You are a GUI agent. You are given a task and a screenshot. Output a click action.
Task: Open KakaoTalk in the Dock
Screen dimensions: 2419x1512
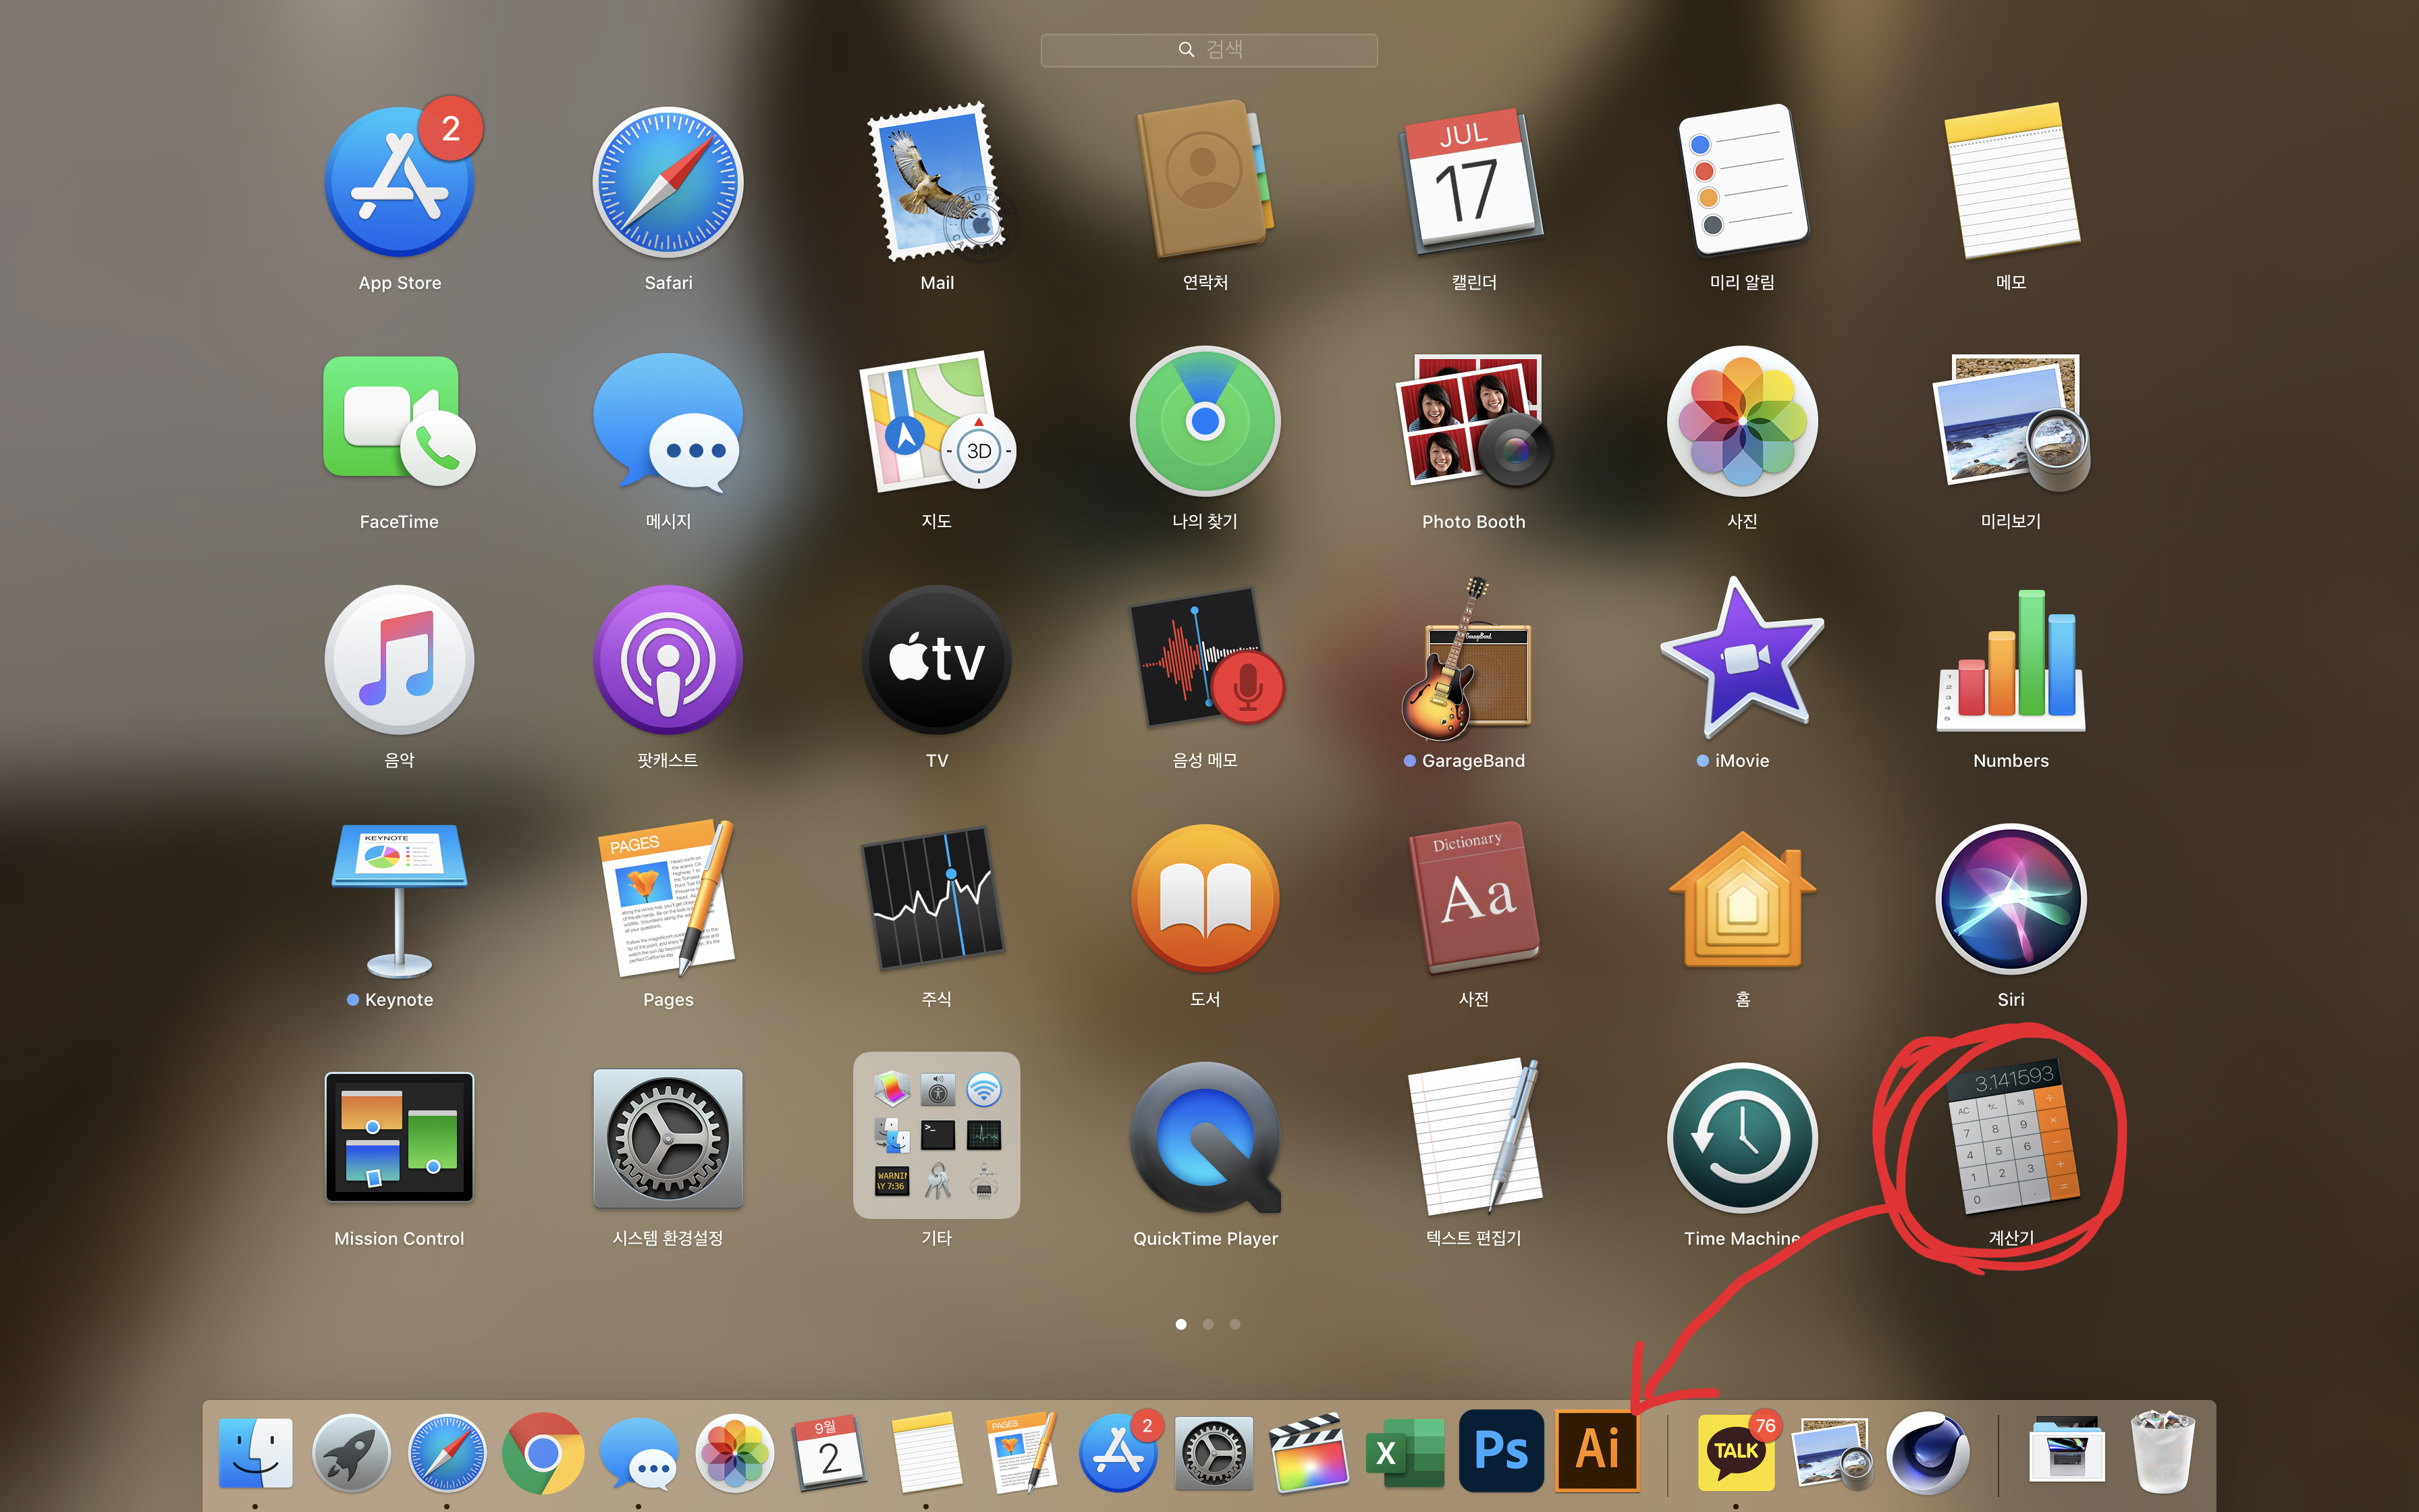[1736, 1451]
